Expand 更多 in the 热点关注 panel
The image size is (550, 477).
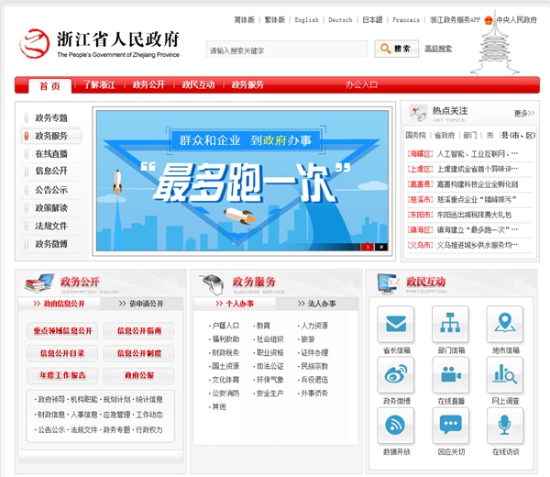(x=523, y=114)
